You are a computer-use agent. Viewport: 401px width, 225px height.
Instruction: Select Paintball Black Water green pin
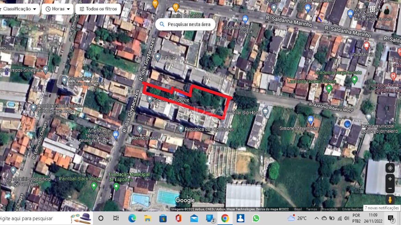tap(94, 185)
